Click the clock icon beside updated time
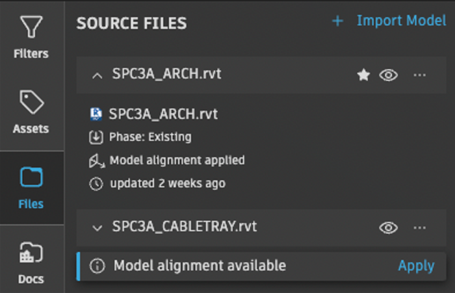 point(96,184)
